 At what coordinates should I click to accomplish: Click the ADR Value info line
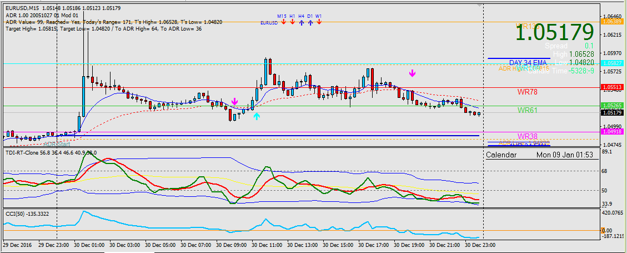click(114, 22)
